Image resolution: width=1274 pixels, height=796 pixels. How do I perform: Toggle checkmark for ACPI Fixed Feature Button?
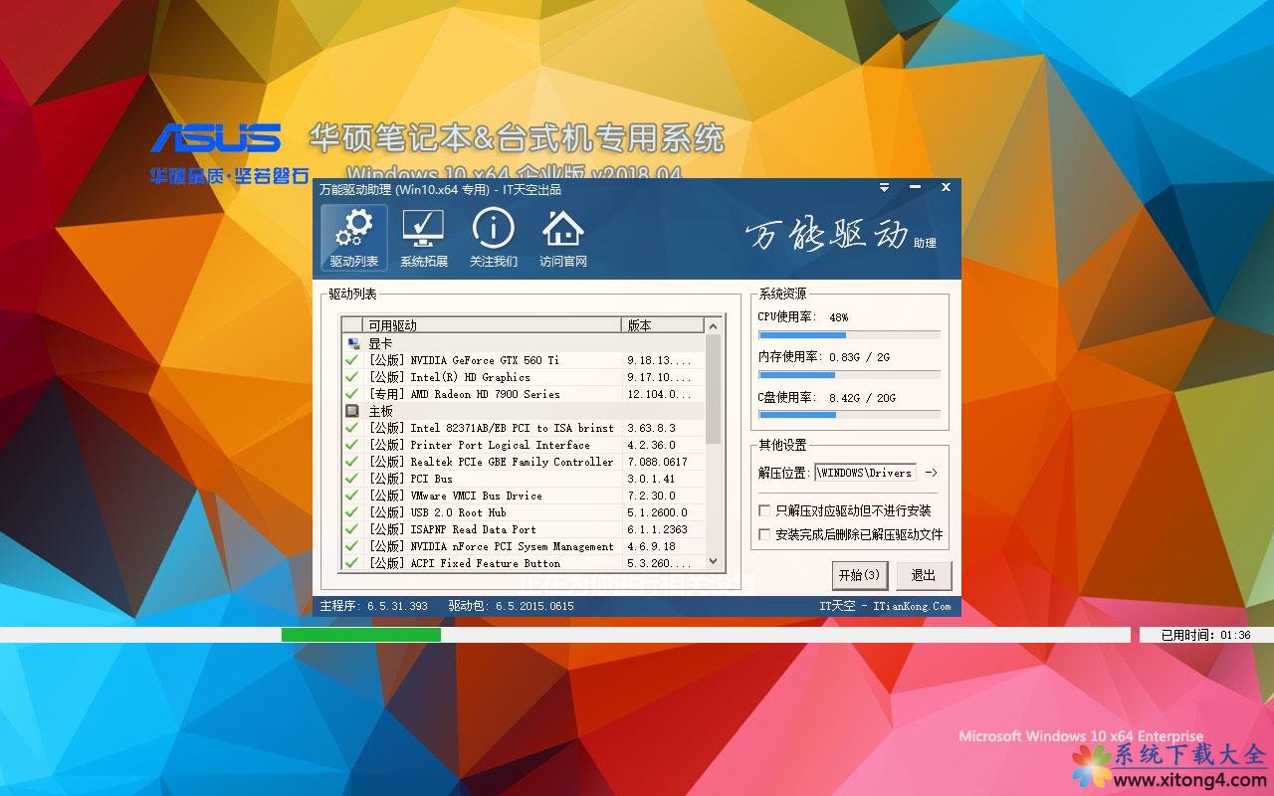coord(352,562)
